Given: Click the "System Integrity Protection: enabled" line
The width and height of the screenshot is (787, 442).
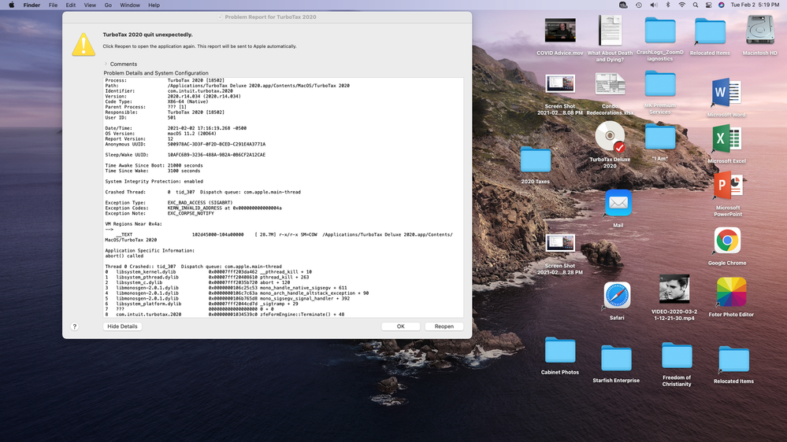Looking at the screenshot, I should pos(154,182).
